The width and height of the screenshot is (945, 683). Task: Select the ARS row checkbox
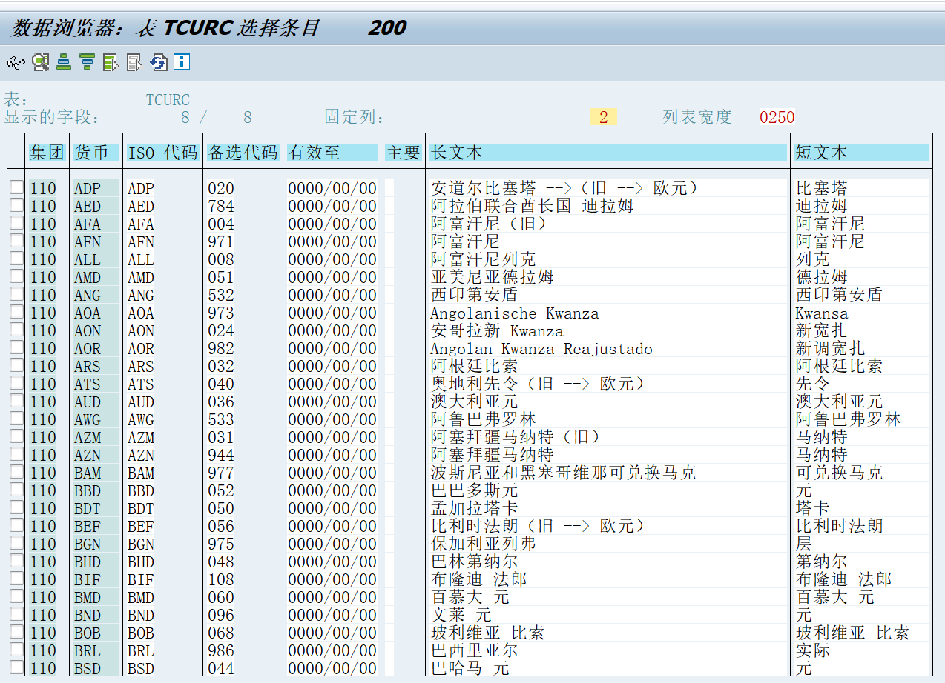[16, 365]
